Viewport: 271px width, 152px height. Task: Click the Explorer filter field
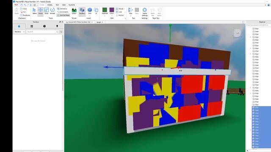(258, 25)
